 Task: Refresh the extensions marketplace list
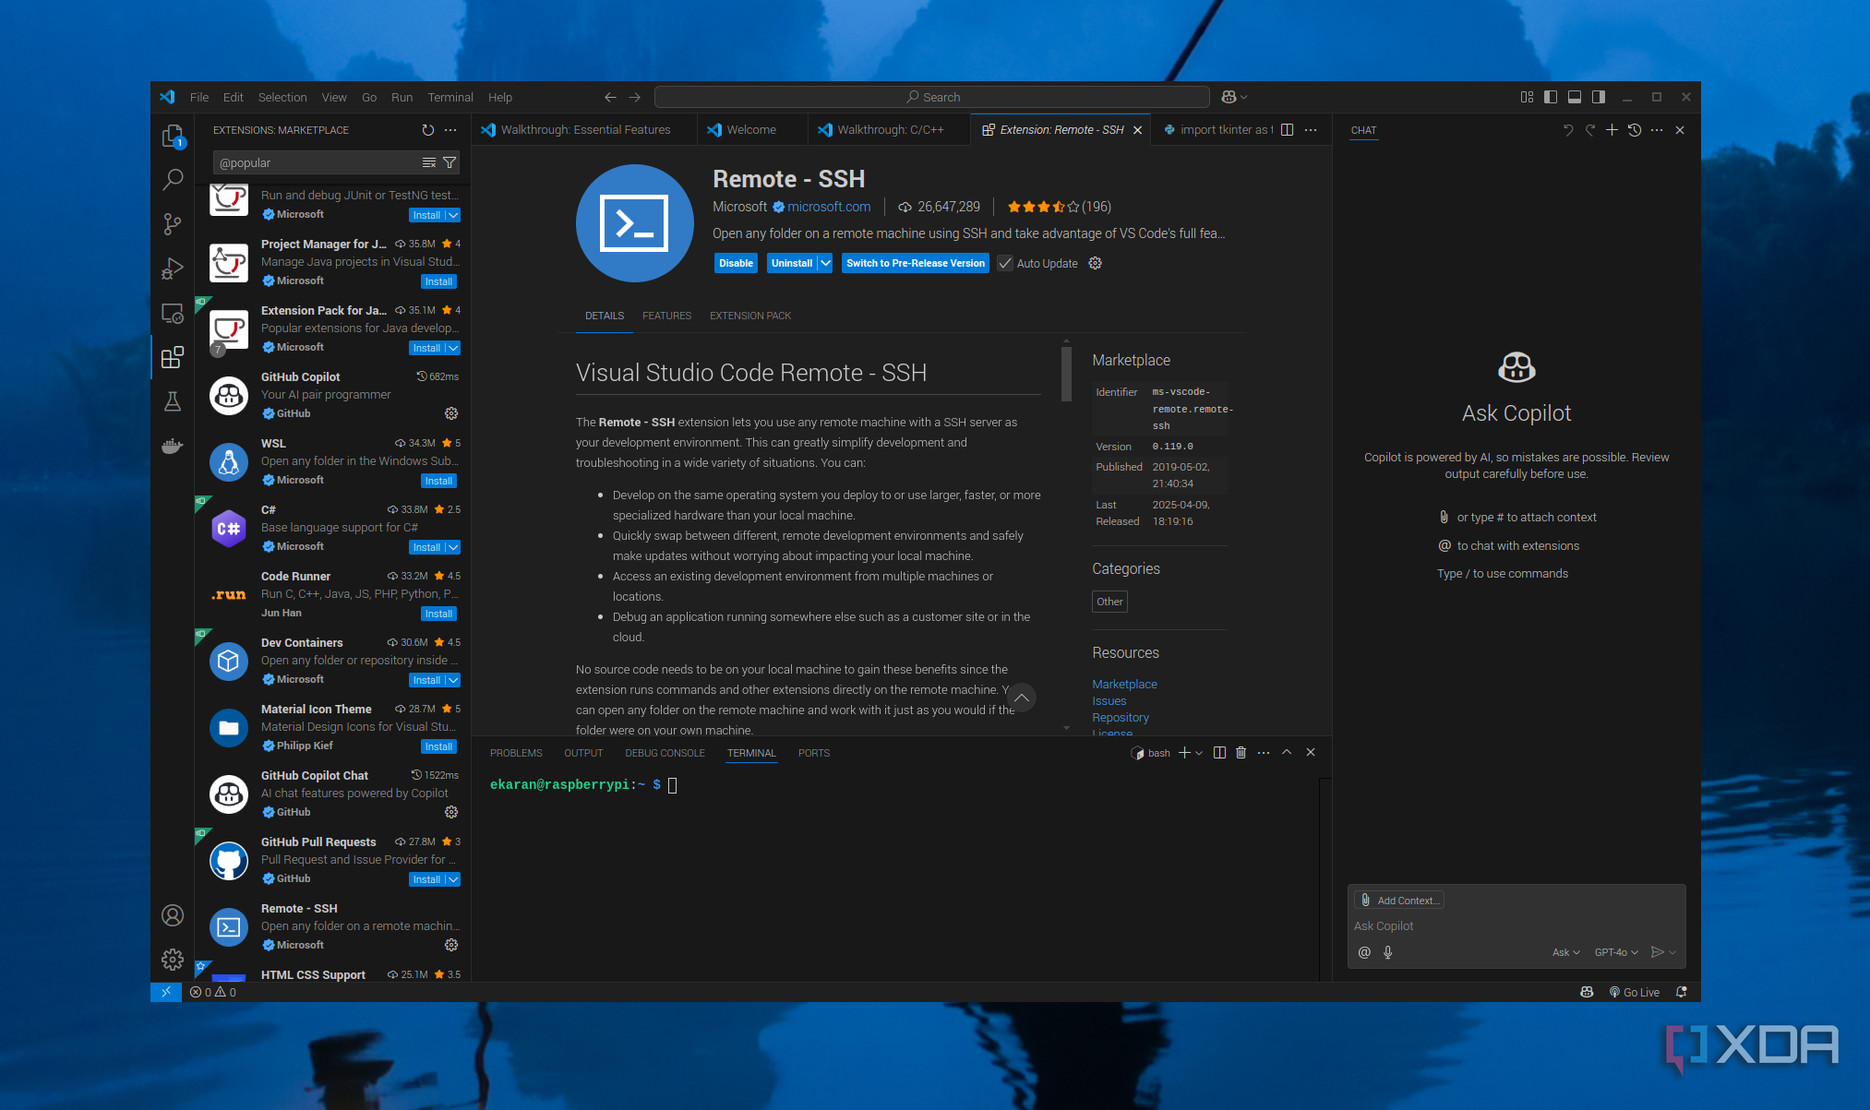(427, 130)
